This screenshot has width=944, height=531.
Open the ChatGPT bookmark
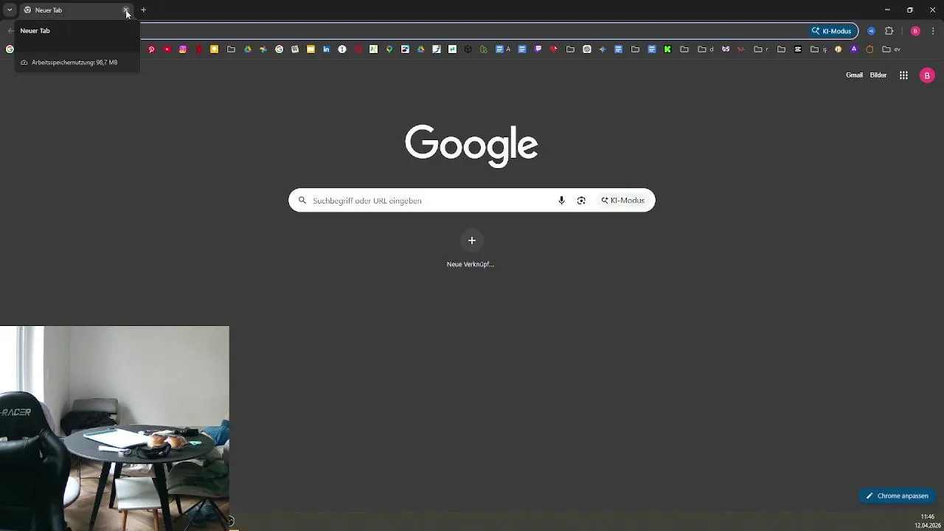[587, 49]
